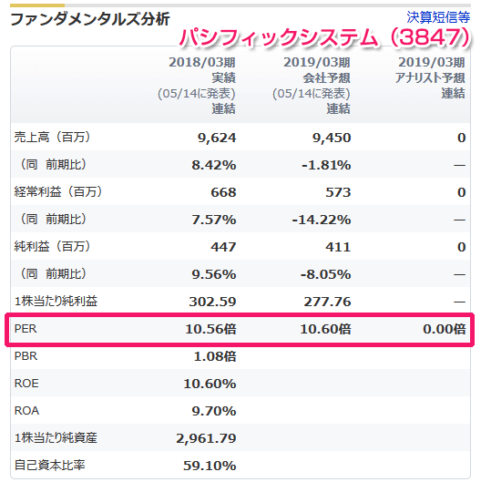The image size is (481, 482).
Task: Click the 売上高（百万） row label
Action: click(52, 137)
